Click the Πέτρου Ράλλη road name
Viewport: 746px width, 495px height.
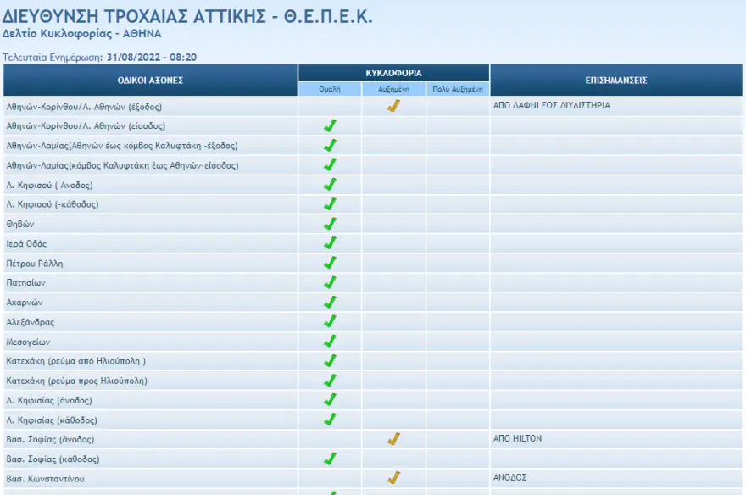[35, 264]
